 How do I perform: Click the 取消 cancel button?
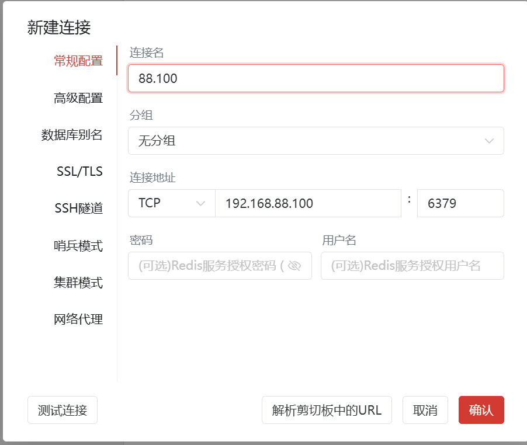[425, 410]
